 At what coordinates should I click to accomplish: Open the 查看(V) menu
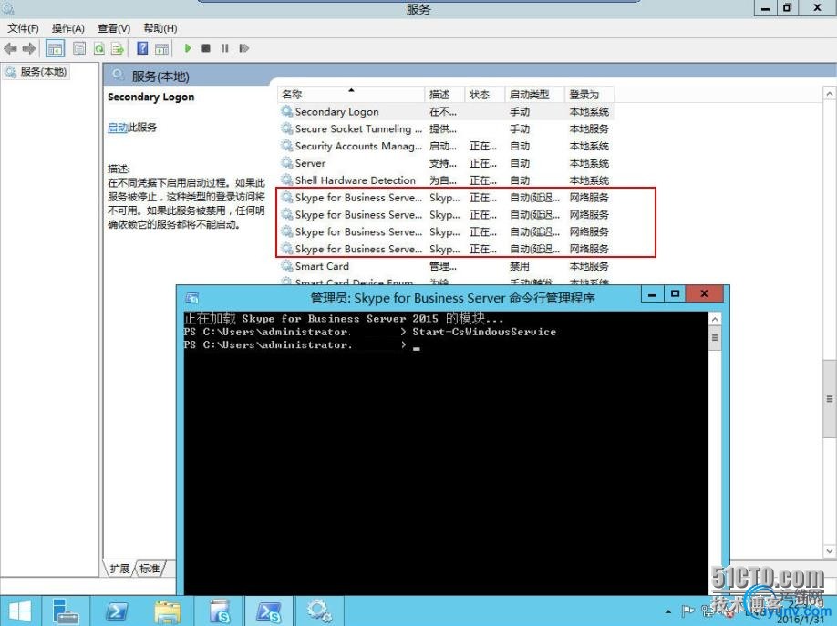coord(114,28)
